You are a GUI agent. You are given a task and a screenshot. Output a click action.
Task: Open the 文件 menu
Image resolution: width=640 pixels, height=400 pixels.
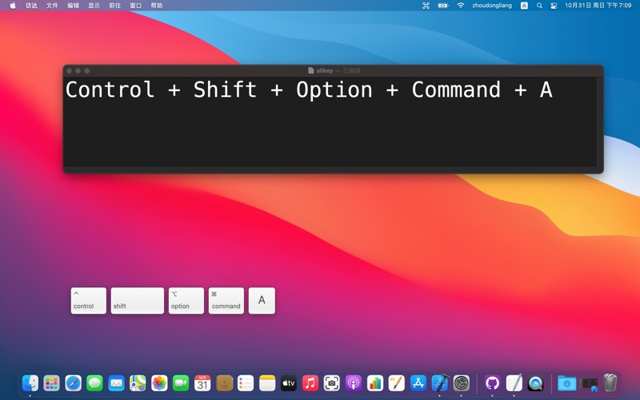pyautogui.click(x=52, y=6)
